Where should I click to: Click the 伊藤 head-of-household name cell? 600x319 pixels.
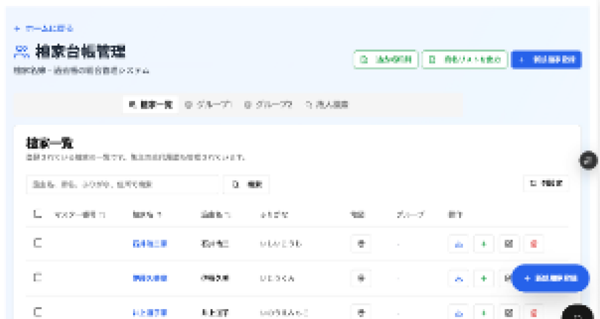(x=215, y=278)
